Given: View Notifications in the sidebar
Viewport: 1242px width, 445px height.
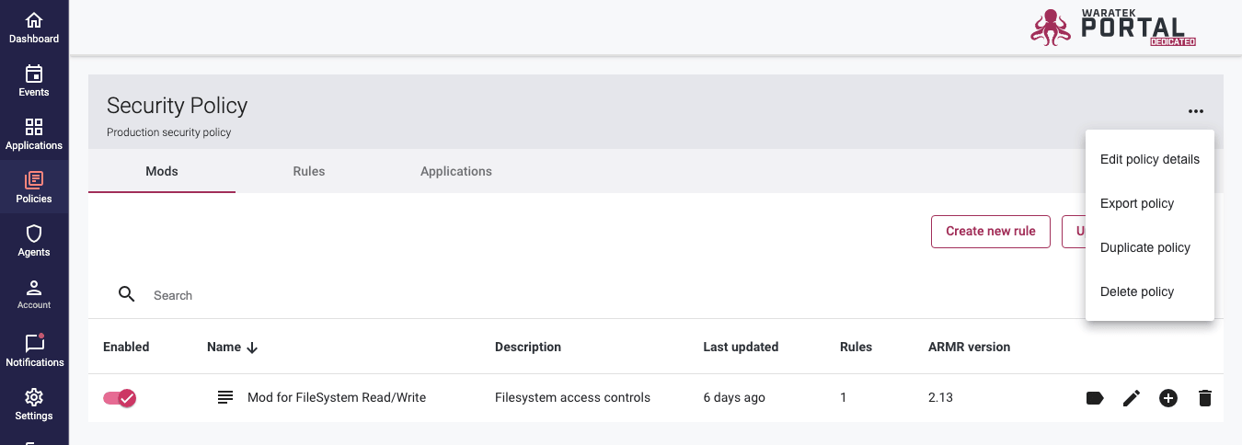Looking at the screenshot, I should [x=34, y=349].
